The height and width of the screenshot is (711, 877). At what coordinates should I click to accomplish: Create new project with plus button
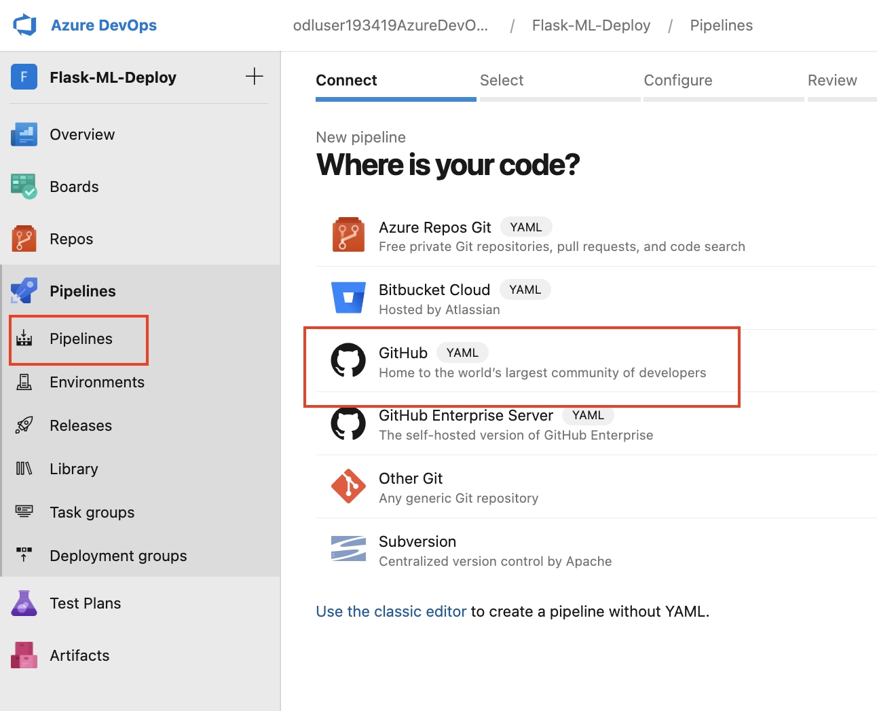coord(254,77)
